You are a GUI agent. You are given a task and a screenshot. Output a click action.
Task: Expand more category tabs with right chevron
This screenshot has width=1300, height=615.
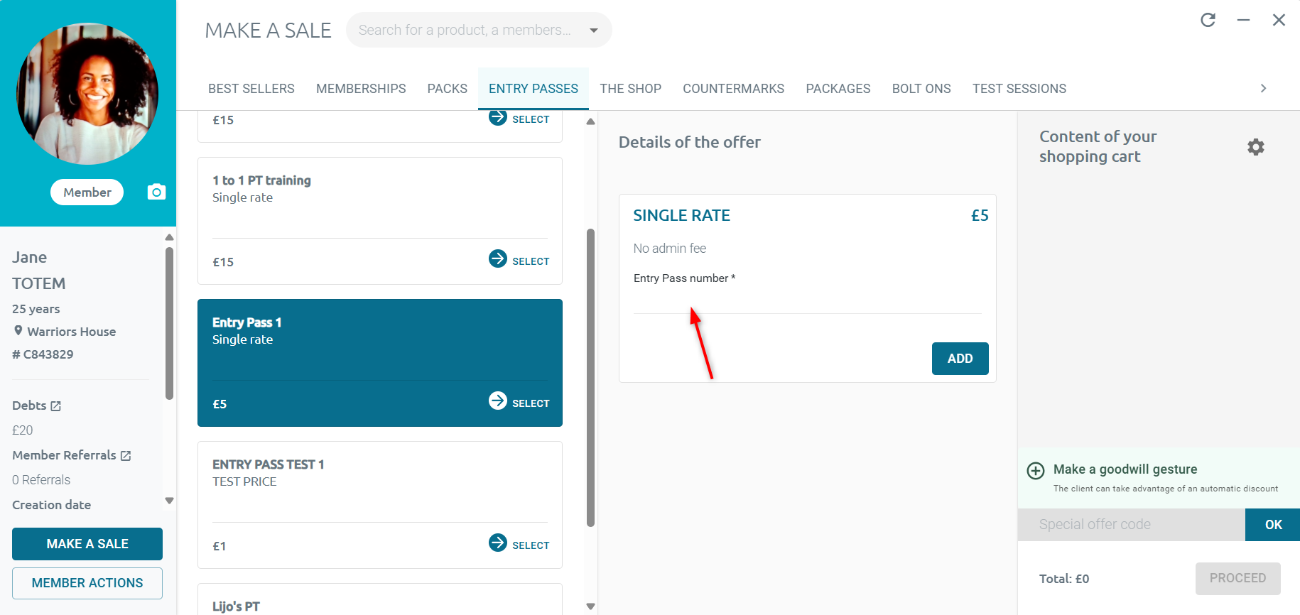pyautogui.click(x=1263, y=88)
